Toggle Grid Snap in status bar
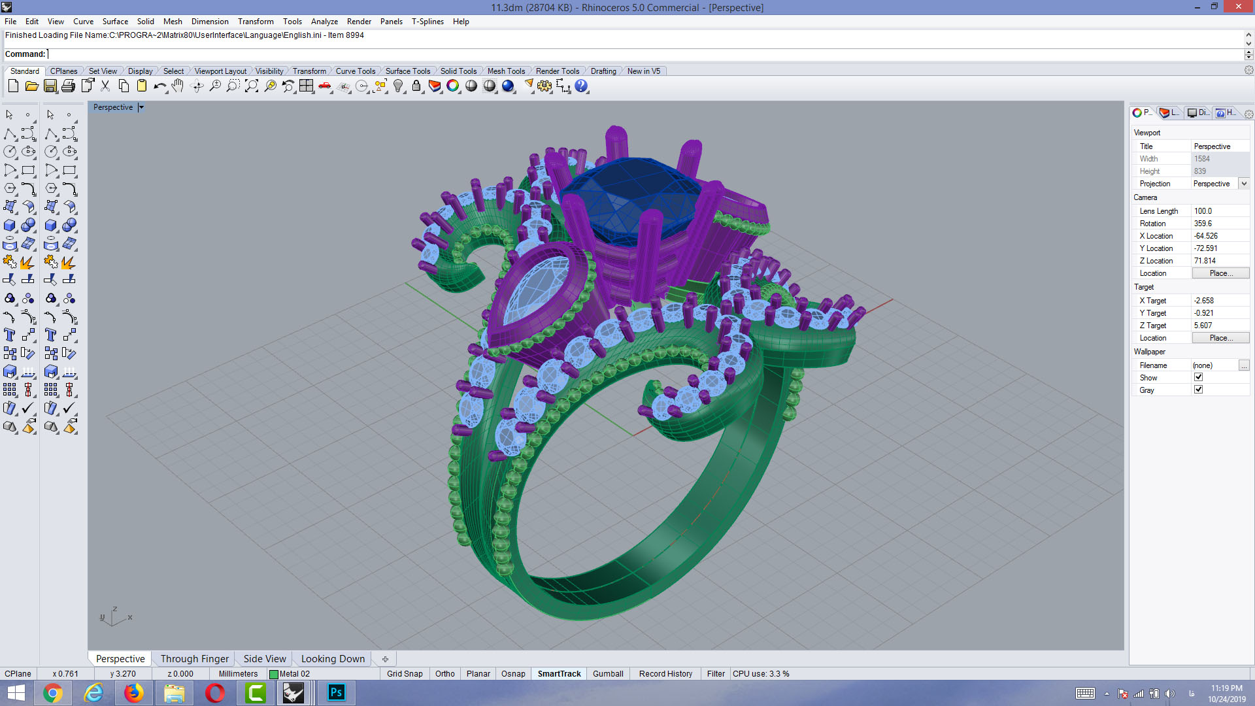This screenshot has width=1255, height=706. (x=405, y=674)
